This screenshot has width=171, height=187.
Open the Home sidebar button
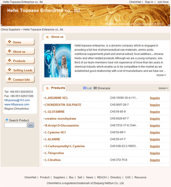point(20,42)
